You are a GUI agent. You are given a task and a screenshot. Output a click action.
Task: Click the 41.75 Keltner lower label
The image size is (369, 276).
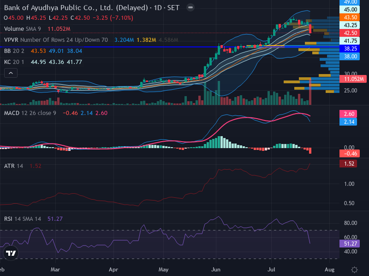click(350, 41)
